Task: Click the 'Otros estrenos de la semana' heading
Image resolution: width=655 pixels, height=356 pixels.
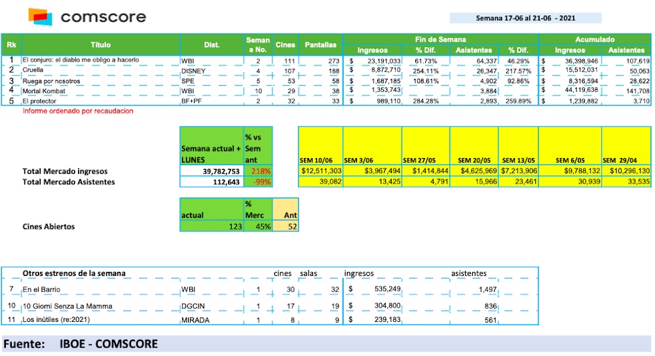Action: [74, 273]
